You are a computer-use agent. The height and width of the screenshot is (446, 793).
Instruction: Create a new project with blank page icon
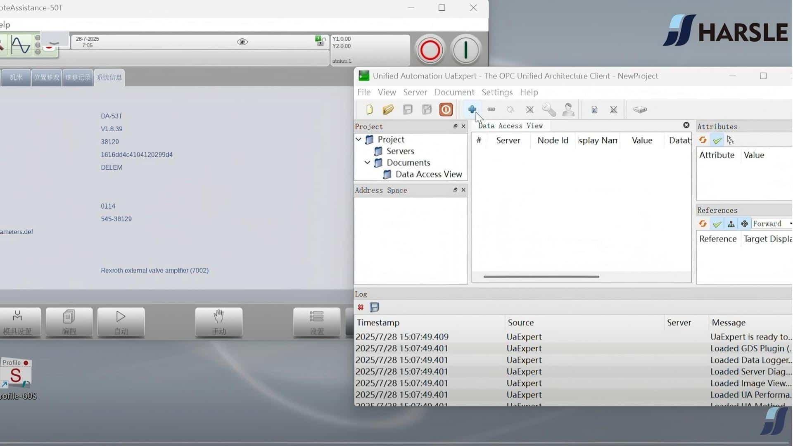369,109
